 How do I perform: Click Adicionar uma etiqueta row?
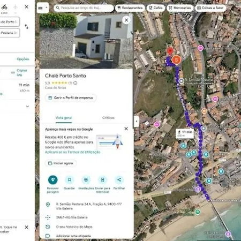[x=86, y=236]
